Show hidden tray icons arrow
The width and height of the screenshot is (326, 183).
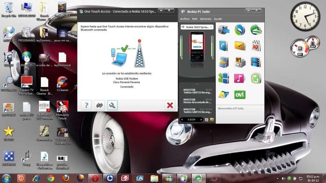click(278, 179)
